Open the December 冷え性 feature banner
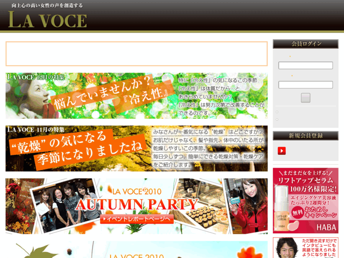Viewport: 344px width, 258px height. tap(136, 96)
